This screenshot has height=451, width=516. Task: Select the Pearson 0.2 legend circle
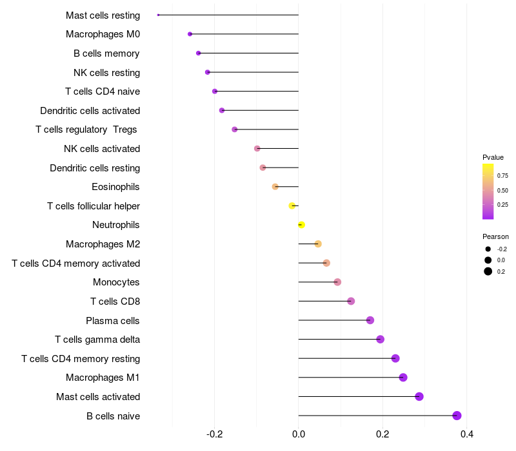488,271
